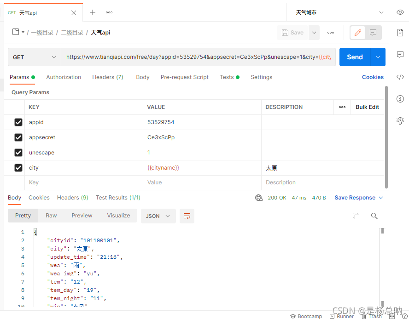Expand the breadcrumb folder triangle arrow
Screen dimensions: 409x319
tap(23, 32)
